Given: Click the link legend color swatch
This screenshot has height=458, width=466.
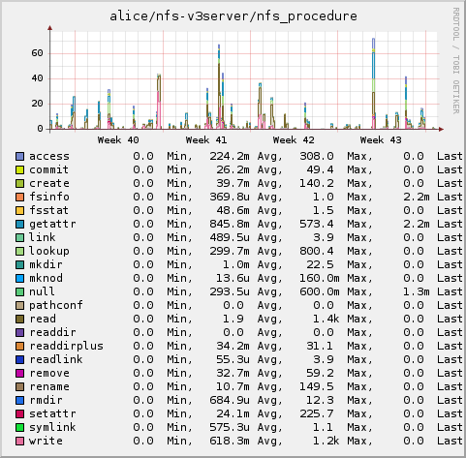Looking at the screenshot, I should 19,238.
